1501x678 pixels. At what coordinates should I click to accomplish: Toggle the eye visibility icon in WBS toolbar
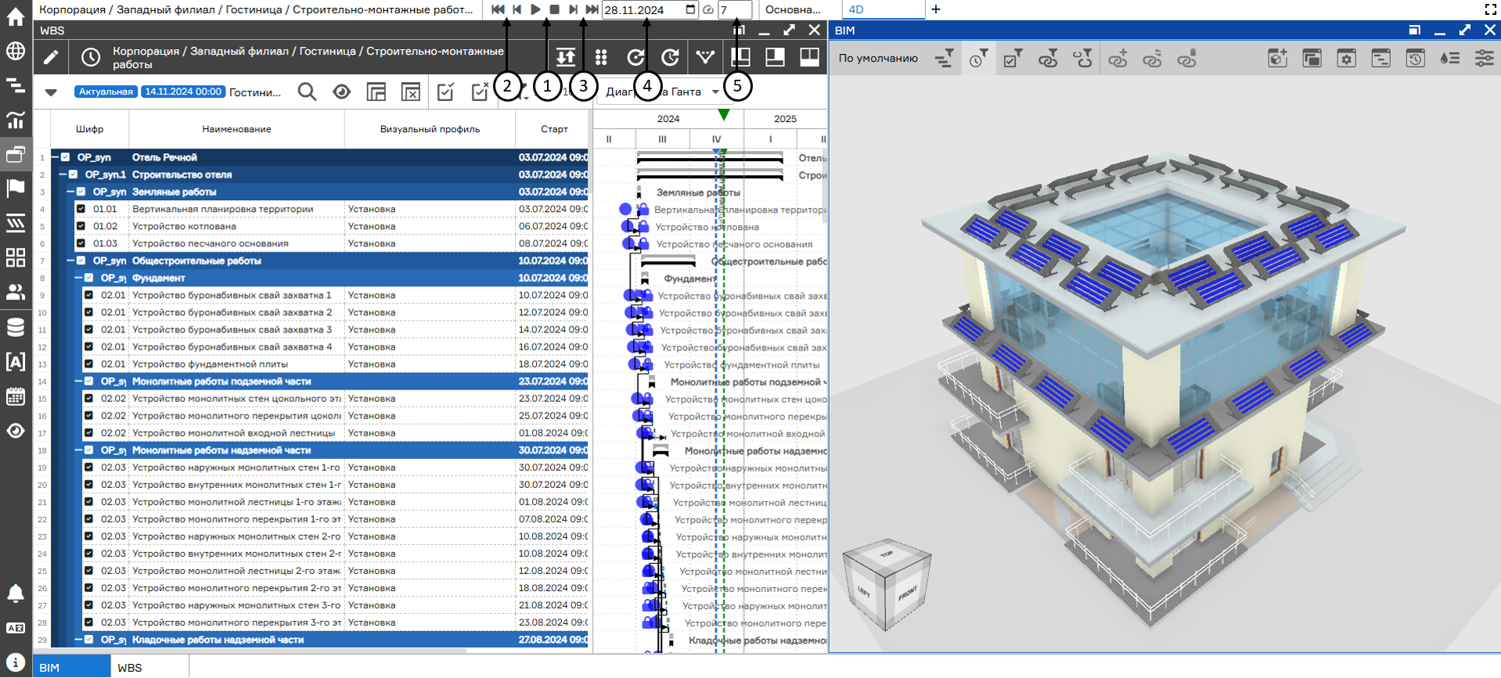coord(342,92)
